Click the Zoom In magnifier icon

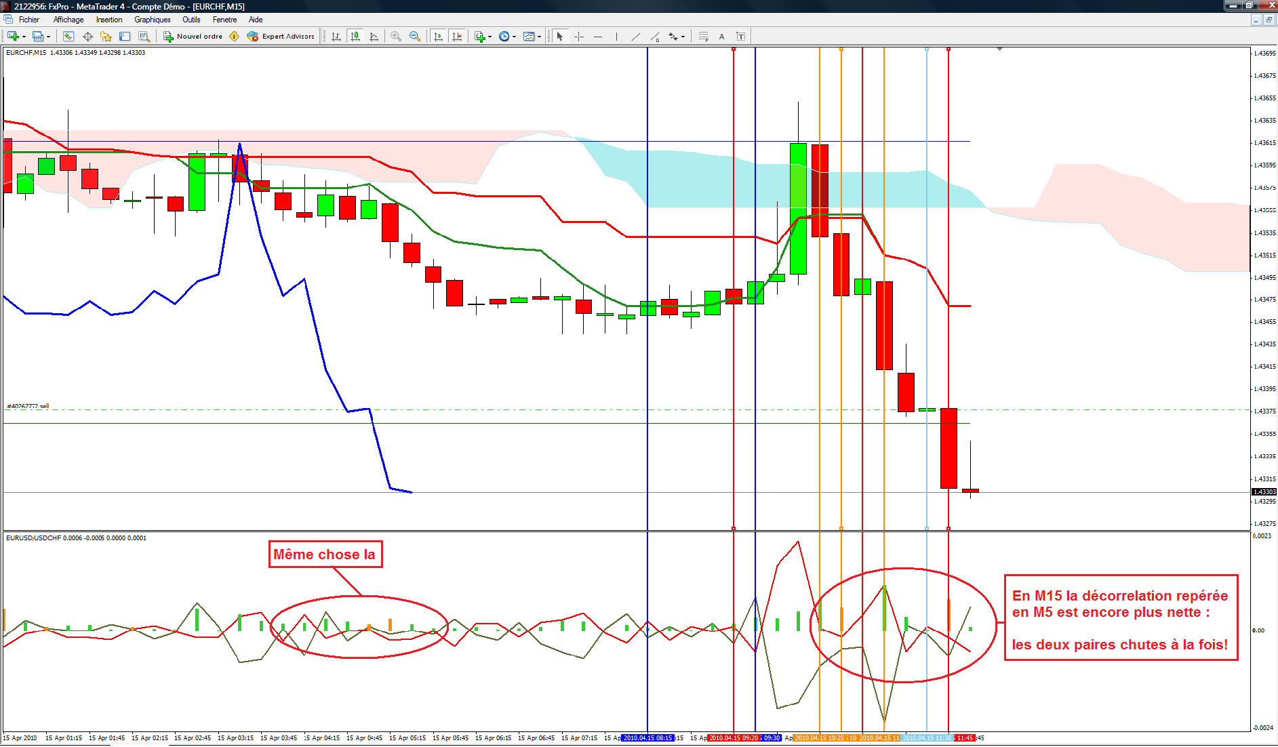(396, 37)
